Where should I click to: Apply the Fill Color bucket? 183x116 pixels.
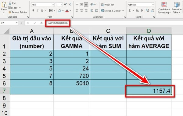tap(60, 10)
